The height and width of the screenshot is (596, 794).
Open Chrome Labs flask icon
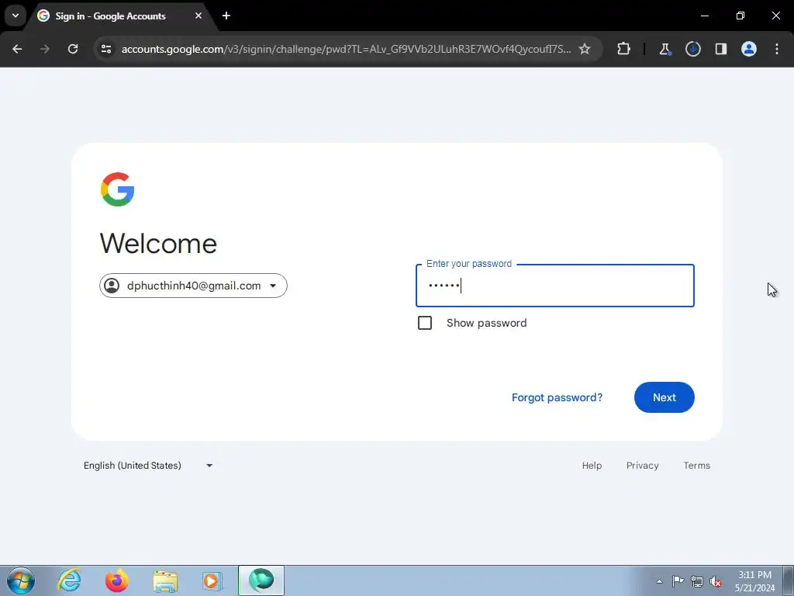point(665,49)
